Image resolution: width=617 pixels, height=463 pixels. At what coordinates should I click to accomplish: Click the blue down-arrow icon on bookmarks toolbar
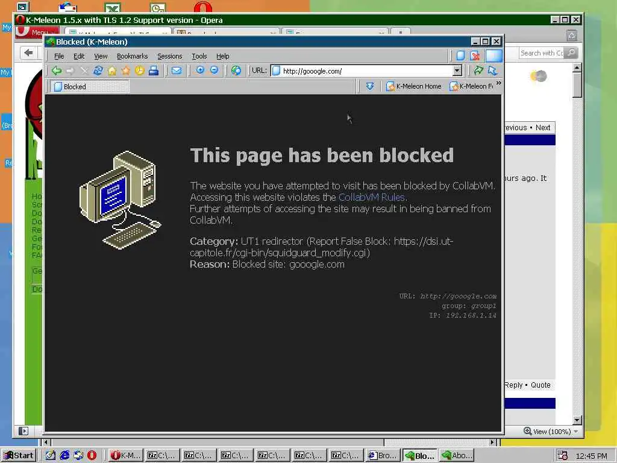coord(369,86)
